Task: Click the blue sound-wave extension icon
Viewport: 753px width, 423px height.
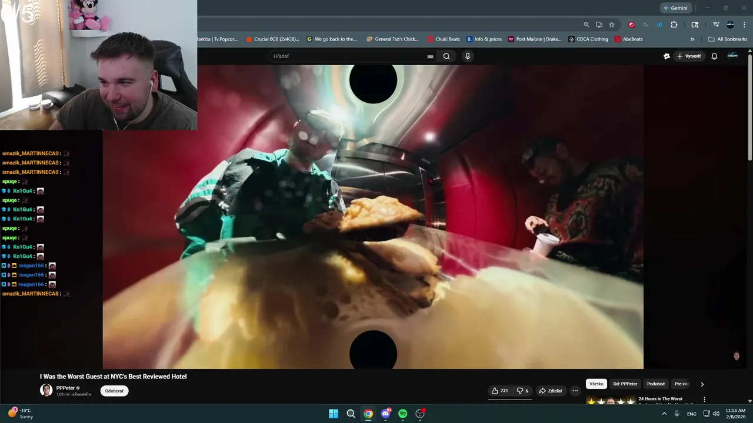Action: tap(659, 25)
